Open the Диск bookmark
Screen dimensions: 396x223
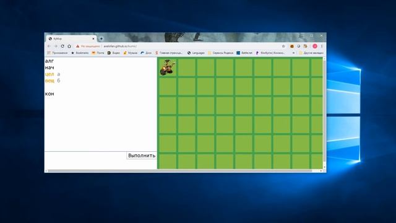pyautogui.click(x=146, y=53)
